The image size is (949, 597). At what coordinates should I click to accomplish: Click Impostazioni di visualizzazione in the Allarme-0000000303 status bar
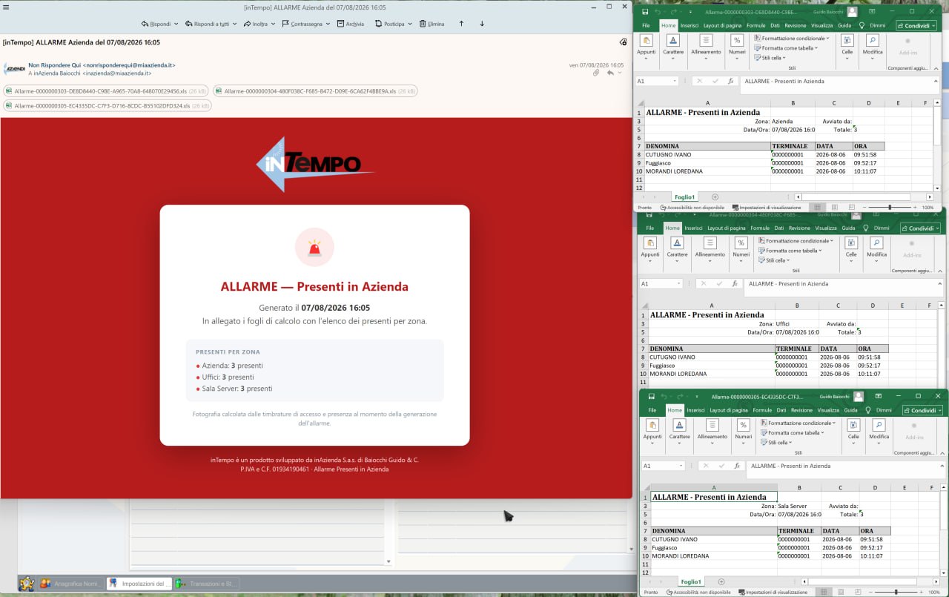[x=766, y=208]
